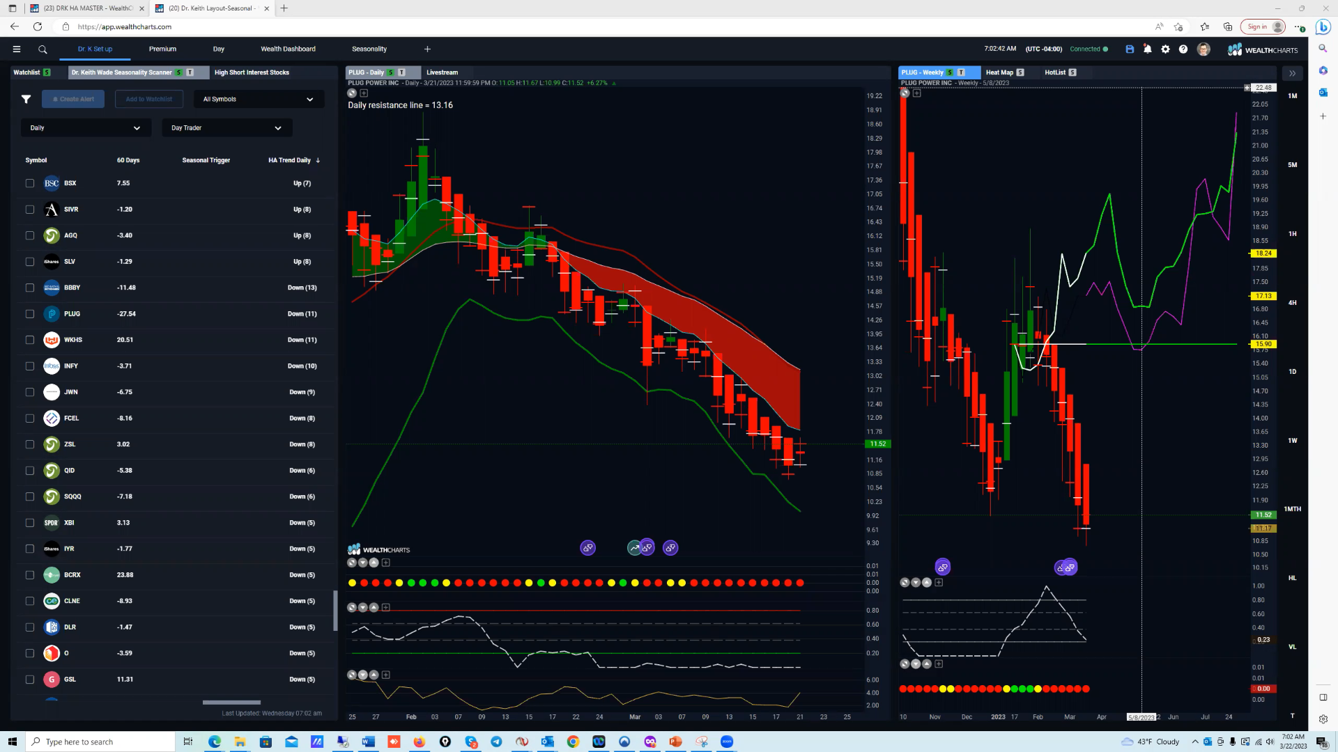Open the WealthCharts hamburger menu
The image size is (1338, 752).
(x=17, y=49)
